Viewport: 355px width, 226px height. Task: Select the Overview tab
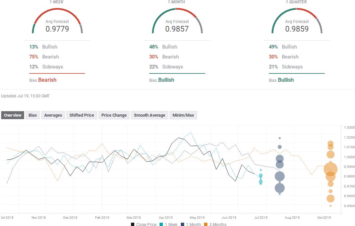coord(13,115)
